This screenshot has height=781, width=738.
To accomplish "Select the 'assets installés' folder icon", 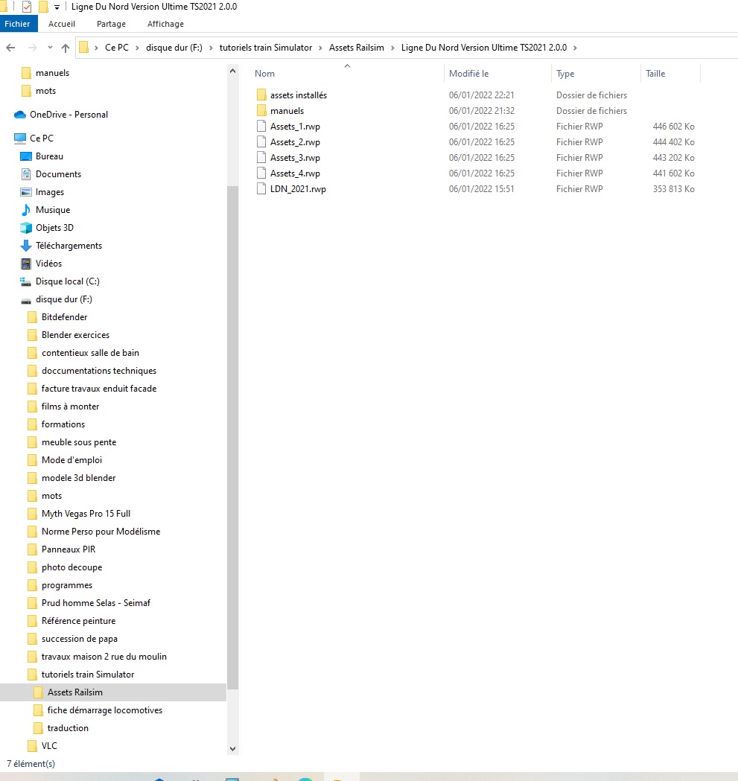I will tap(261, 95).
